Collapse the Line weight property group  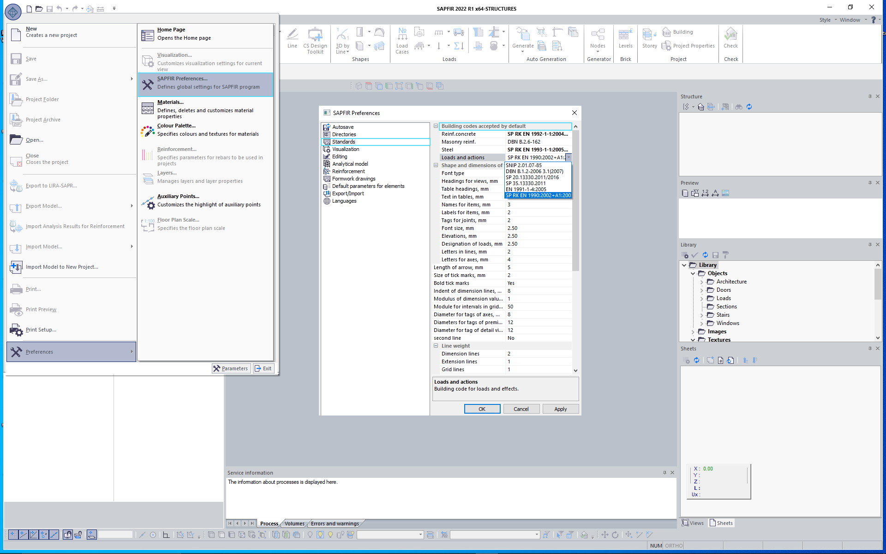click(436, 346)
